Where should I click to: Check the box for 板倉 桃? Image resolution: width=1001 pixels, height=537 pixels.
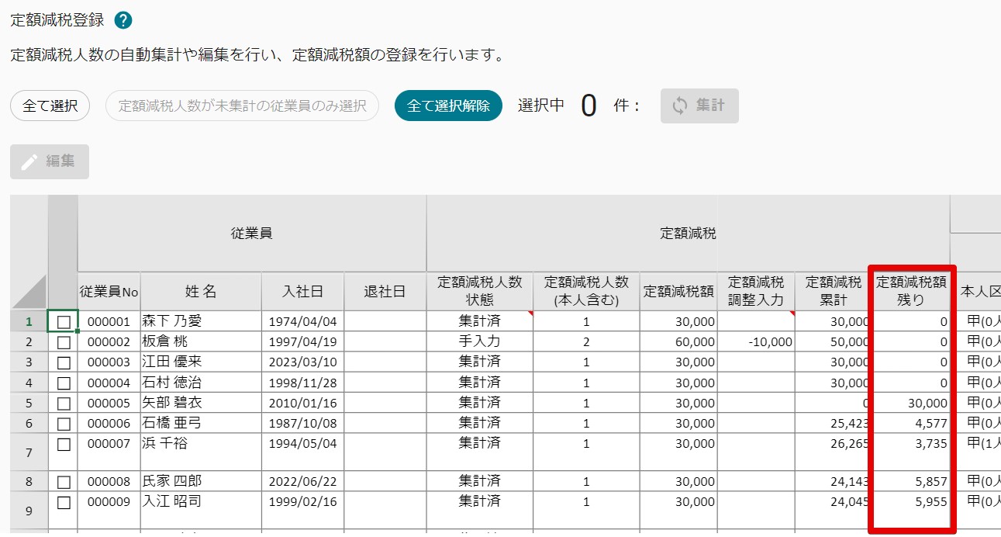point(64,341)
